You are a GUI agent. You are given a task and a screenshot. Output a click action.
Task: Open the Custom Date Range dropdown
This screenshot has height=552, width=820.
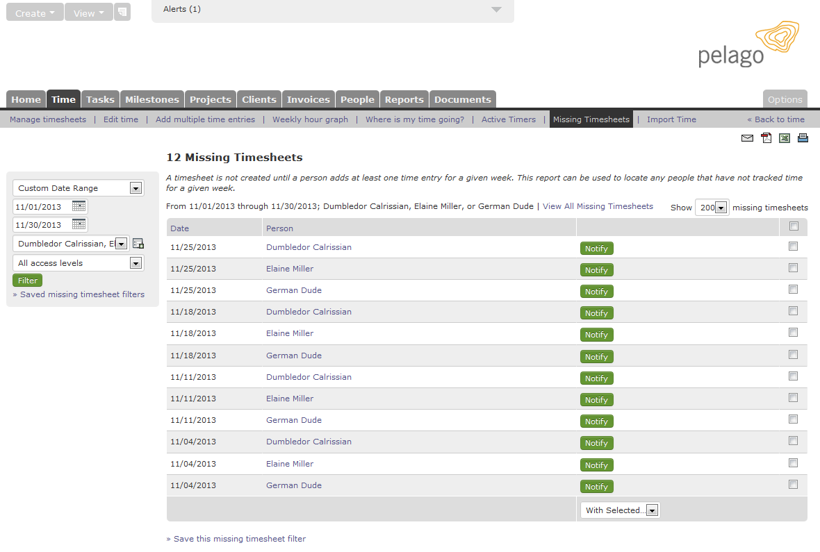pos(136,187)
